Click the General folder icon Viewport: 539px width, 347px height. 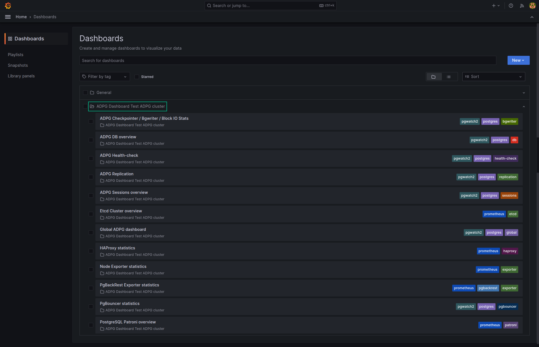92,93
